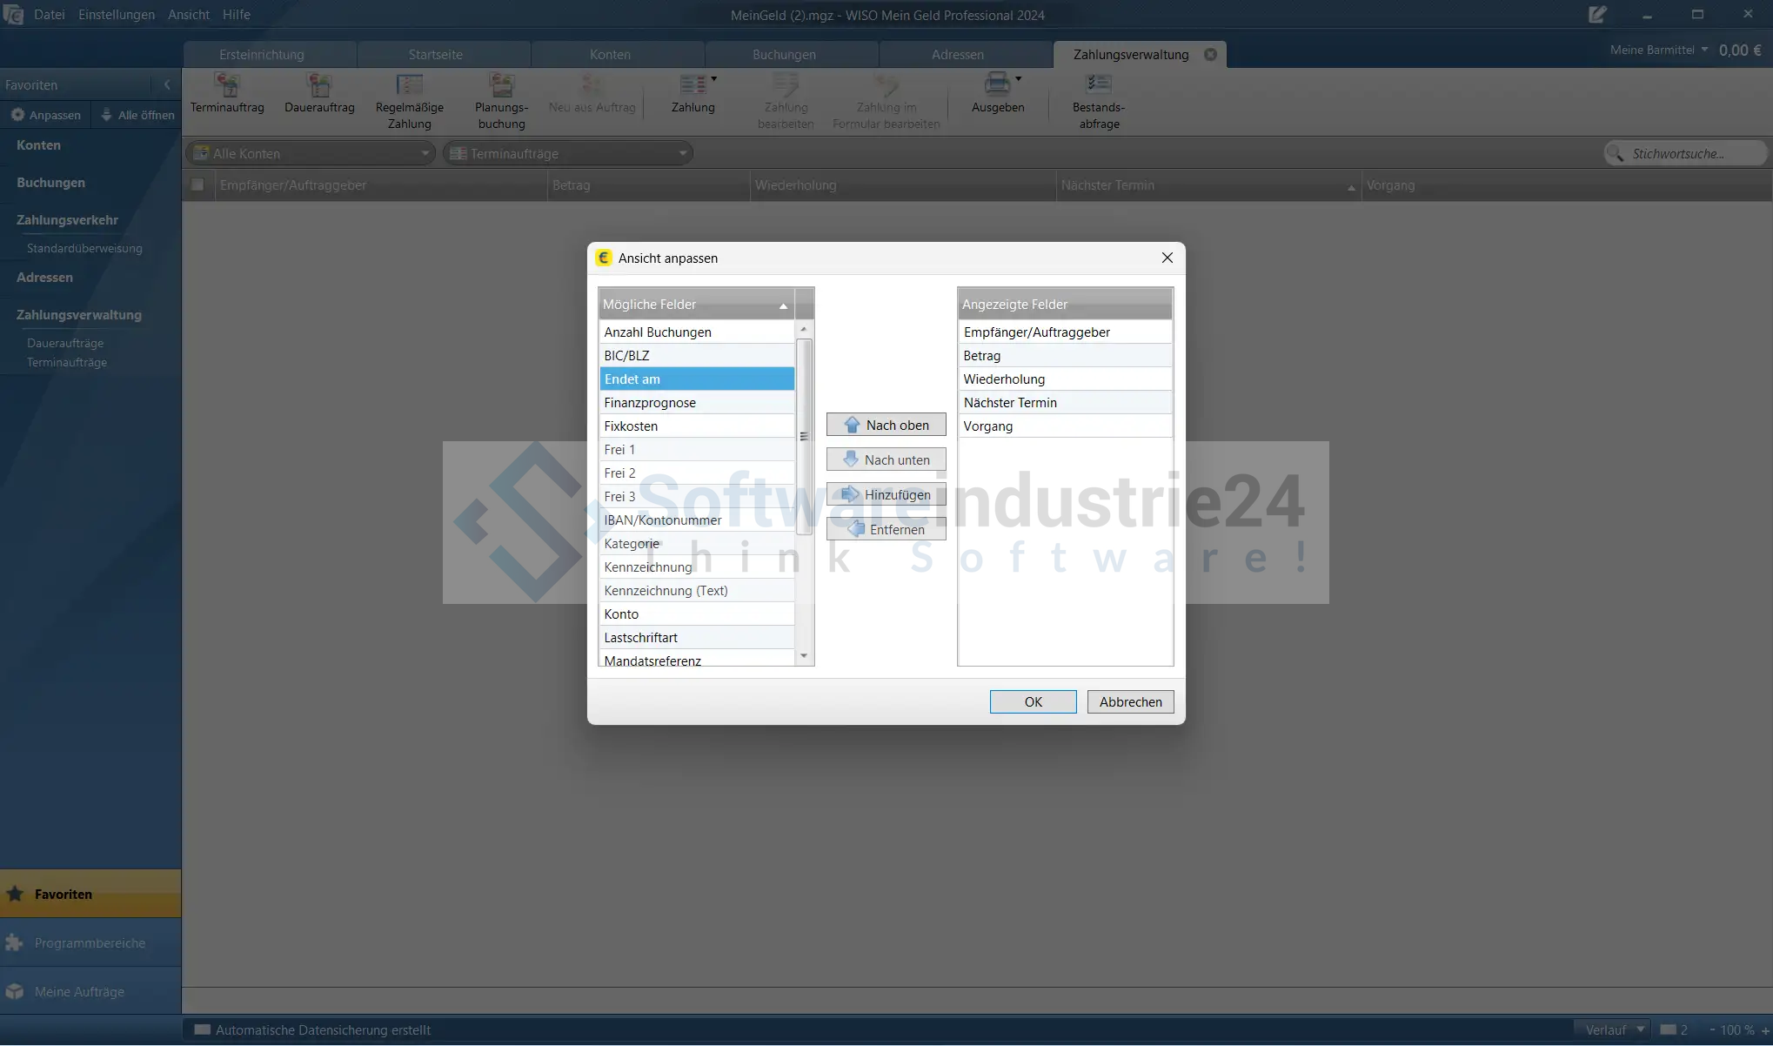The image size is (1773, 1046).
Task: Open the Meine Barmittel dropdown
Action: pyautogui.click(x=1704, y=50)
